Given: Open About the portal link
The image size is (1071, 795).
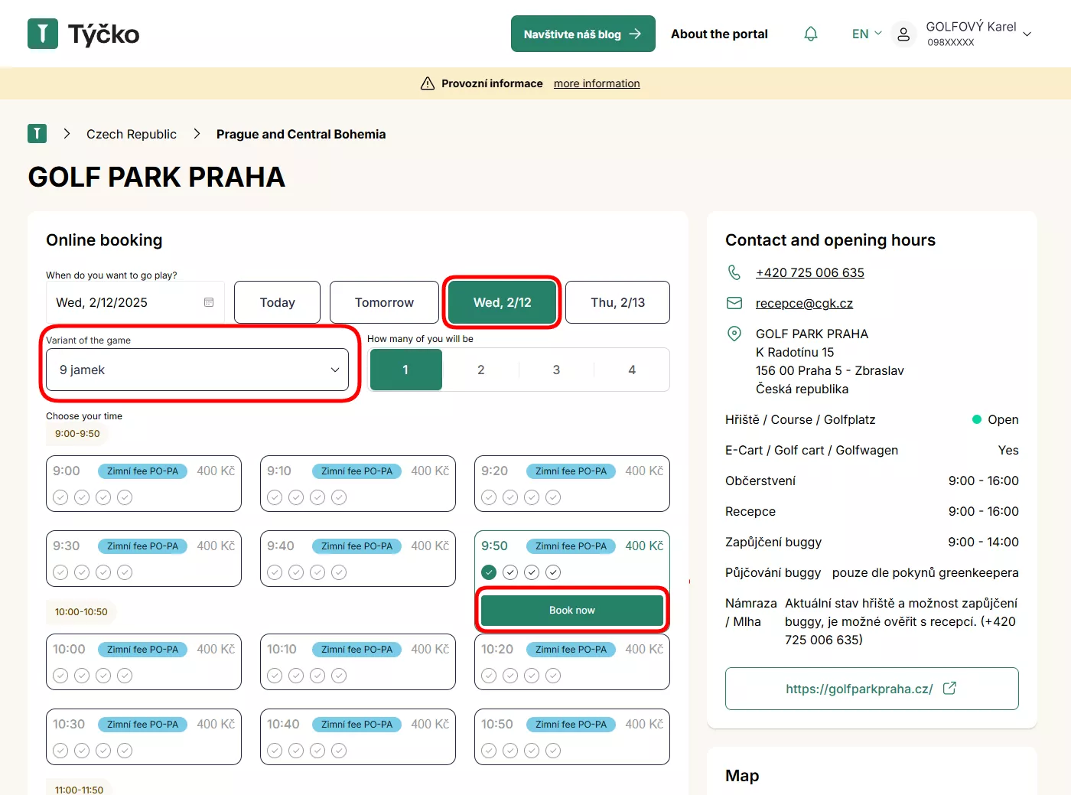Looking at the screenshot, I should pos(719,34).
